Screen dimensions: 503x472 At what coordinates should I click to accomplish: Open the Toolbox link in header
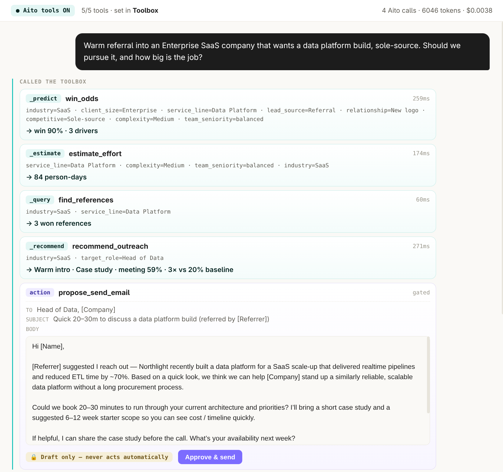(145, 11)
